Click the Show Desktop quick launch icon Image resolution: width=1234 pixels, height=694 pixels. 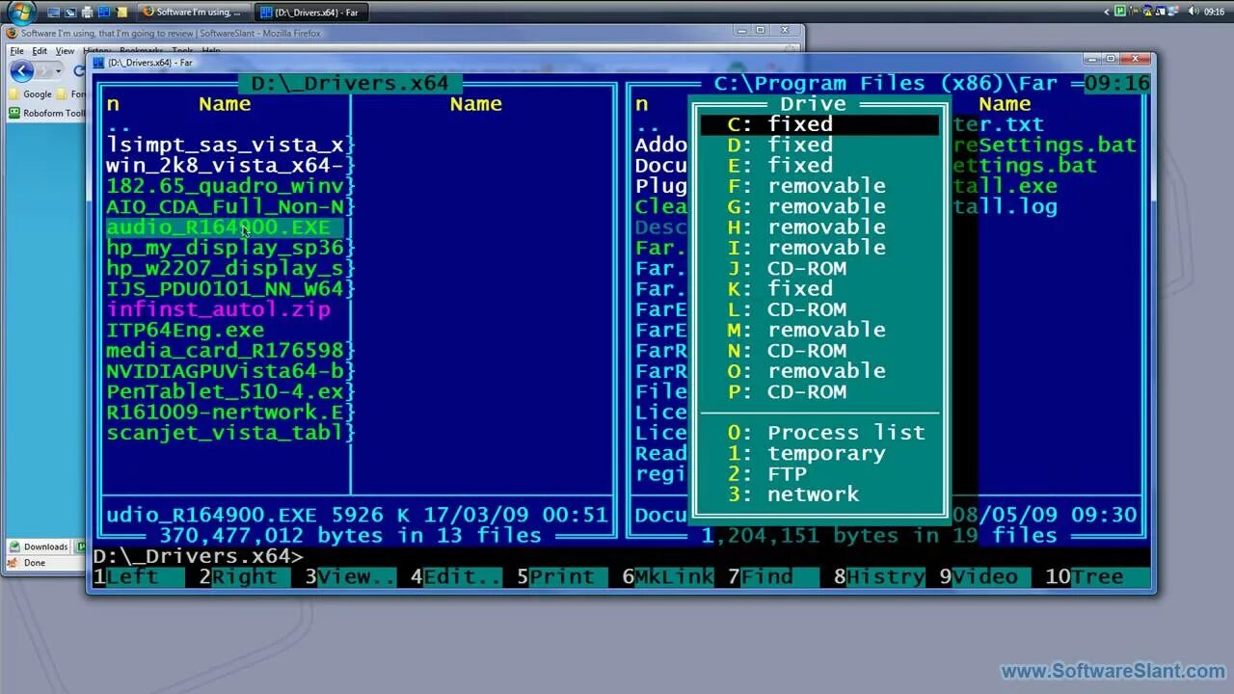[x=54, y=13]
